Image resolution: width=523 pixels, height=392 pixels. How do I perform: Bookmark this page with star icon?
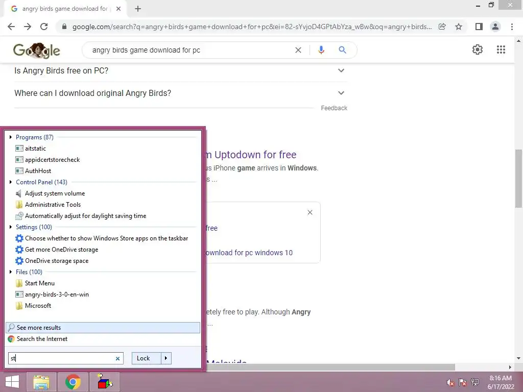point(459,27)
